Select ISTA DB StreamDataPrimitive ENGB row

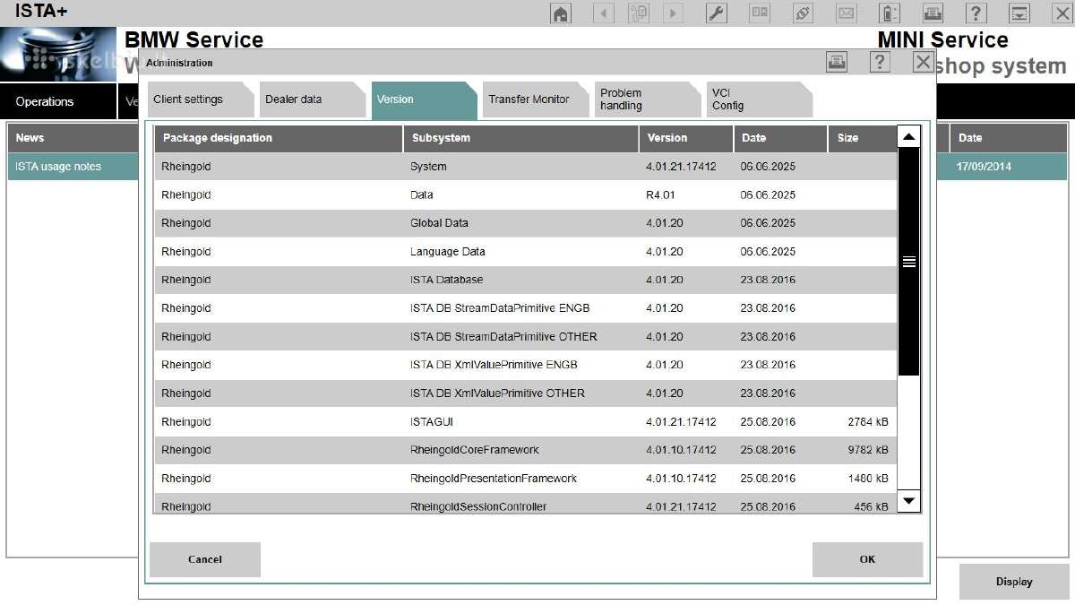(526, 308)
